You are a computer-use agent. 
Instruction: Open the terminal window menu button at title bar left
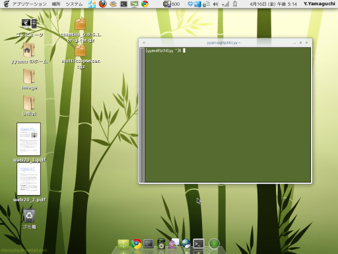pos(144,43)
